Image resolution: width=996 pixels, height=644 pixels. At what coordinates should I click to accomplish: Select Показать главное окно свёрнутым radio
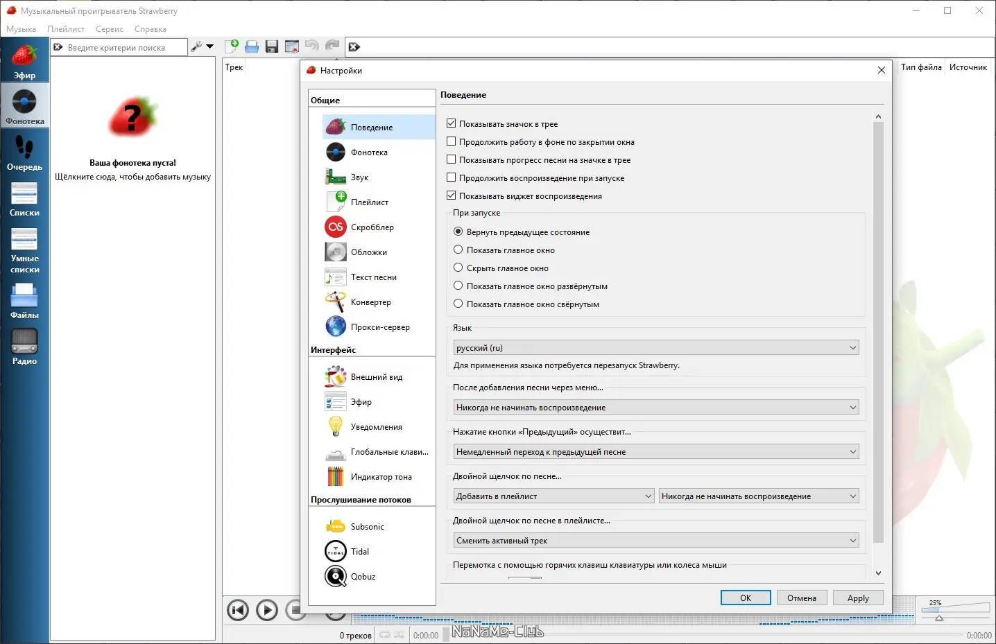point(458,304)
